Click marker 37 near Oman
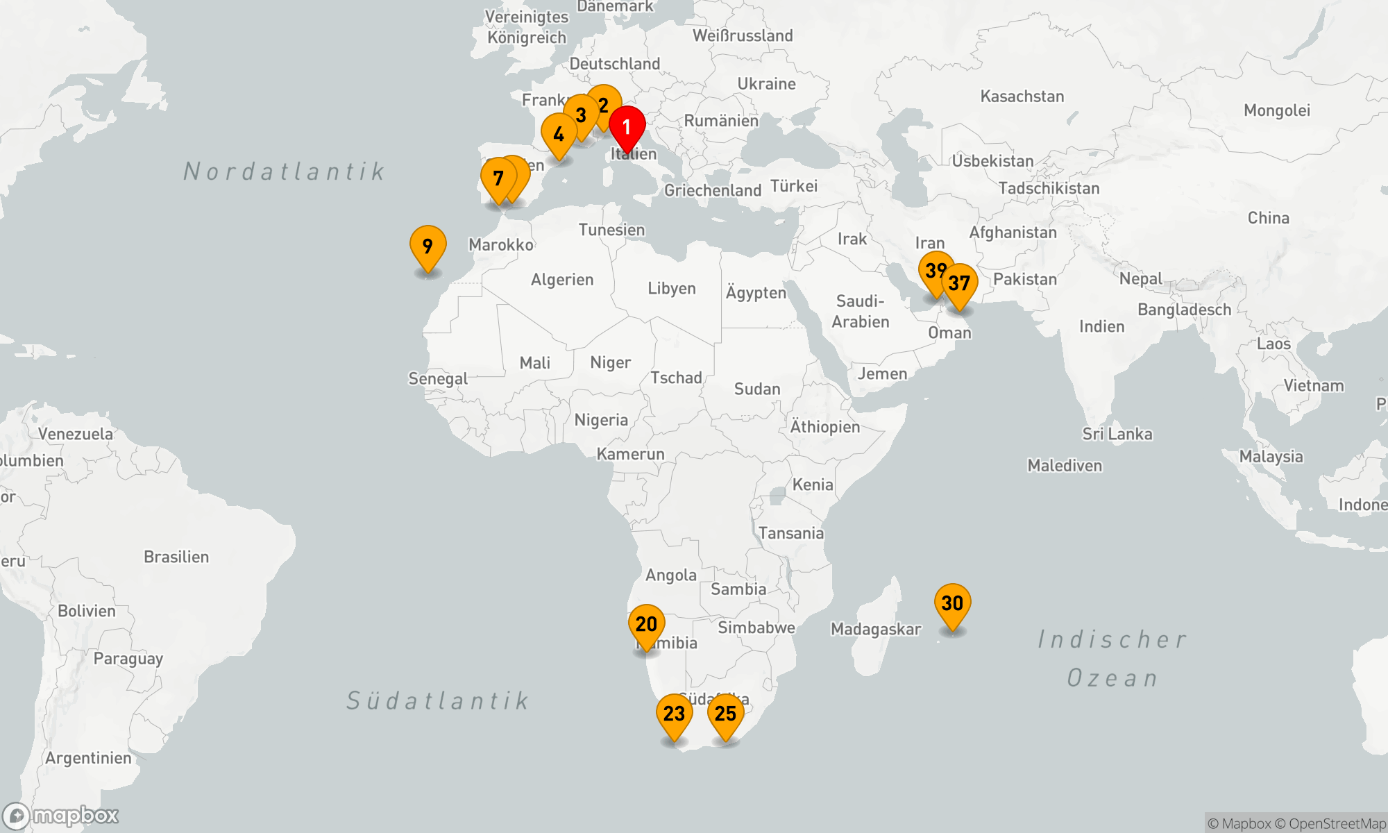Viewport: 1388px width, 833px height. click(x=960, y=283)
